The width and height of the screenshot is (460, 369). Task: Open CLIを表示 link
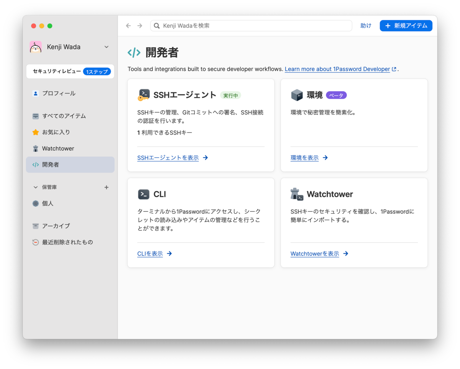click(150, 254)
